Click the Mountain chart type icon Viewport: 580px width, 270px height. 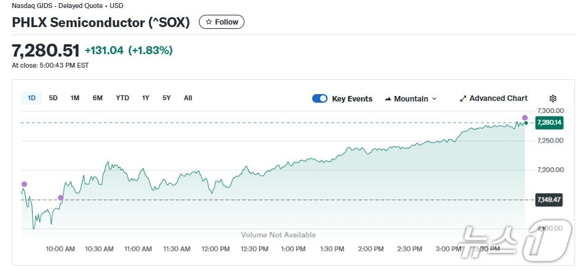pos(388,99)
